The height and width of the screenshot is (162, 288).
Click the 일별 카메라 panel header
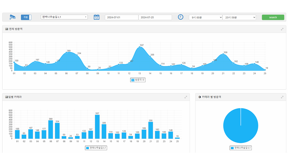pyautogui.click(x=96, y=97)
